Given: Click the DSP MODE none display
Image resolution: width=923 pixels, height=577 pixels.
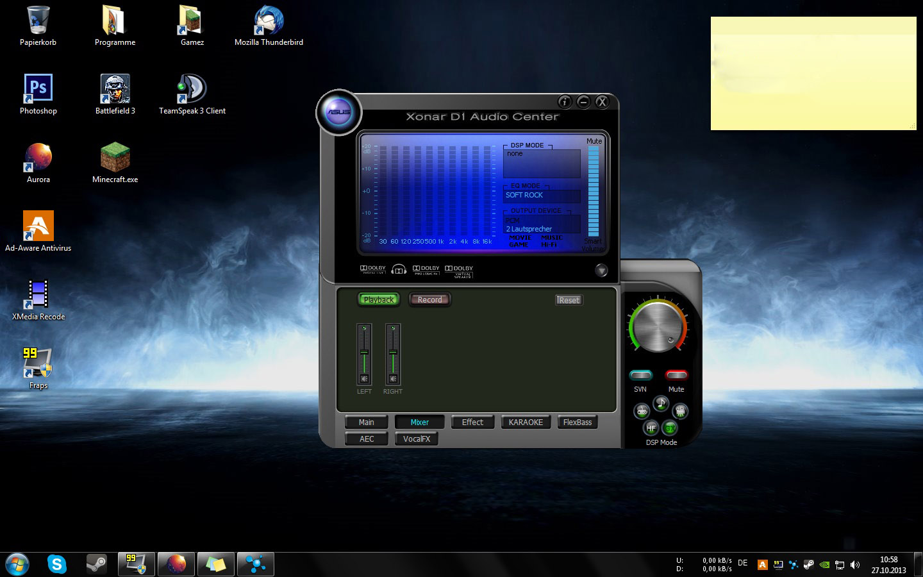Looking at the screenshot, I should pyautogui.click(x=542, y=163).
